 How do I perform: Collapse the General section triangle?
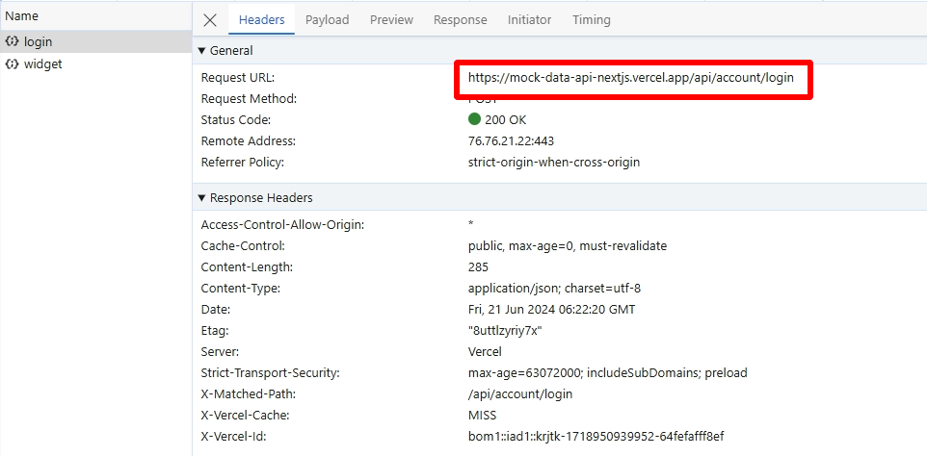(201, 50)
